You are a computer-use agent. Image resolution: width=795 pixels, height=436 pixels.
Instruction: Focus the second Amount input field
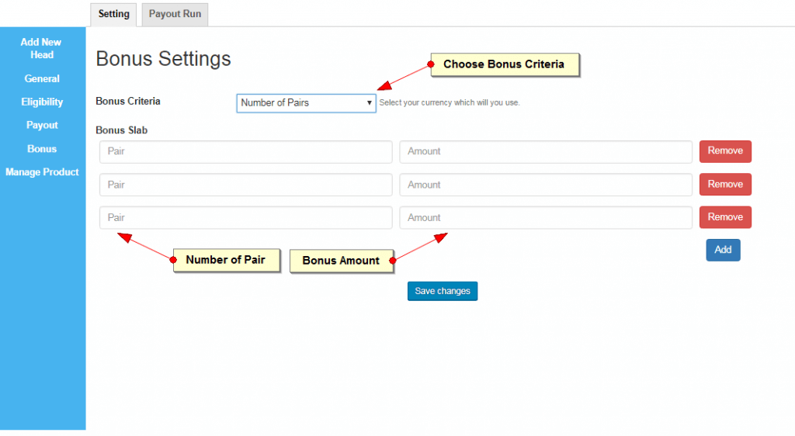click(545, 185)
